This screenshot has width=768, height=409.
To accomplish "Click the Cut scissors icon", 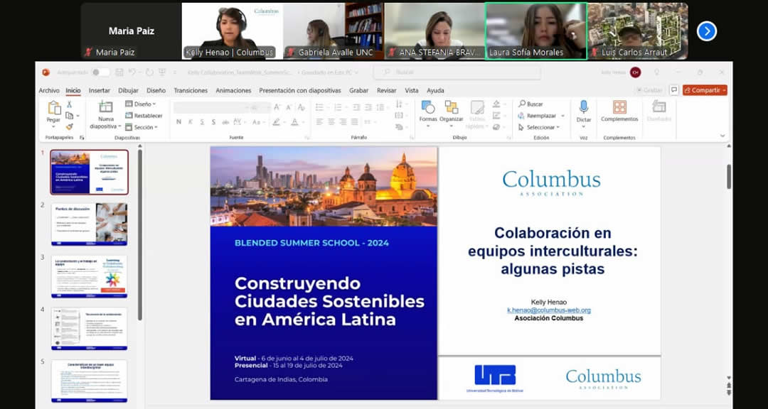I will [x=69, y=104].
